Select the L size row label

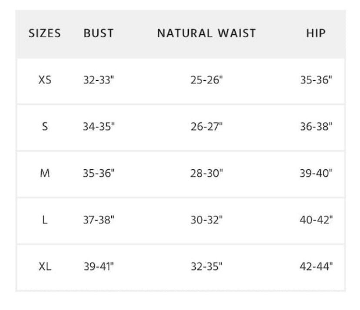45,220
